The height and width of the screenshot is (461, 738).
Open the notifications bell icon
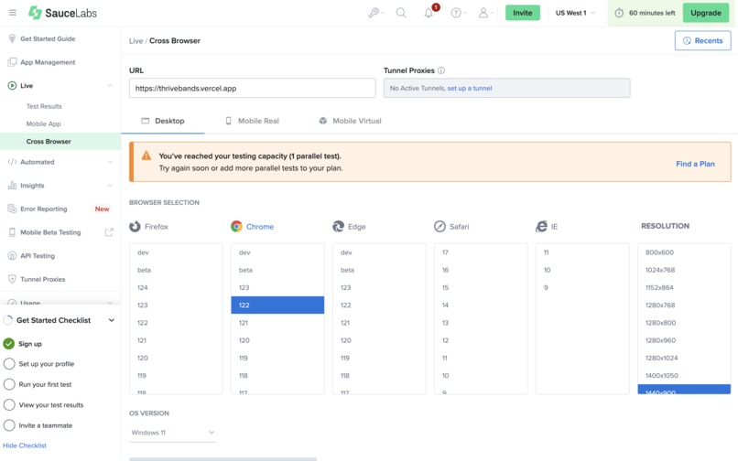(429, 13)
